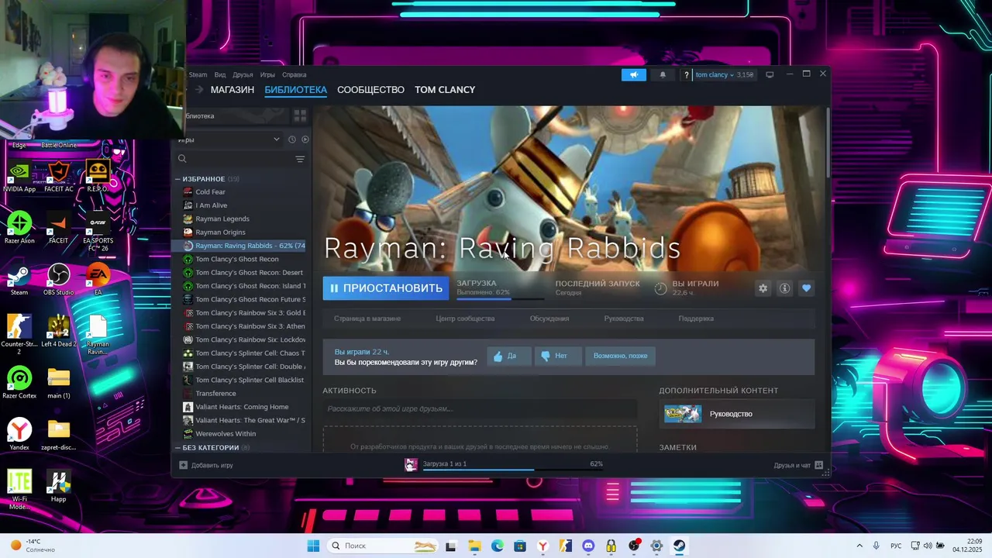Open the Вид menu
This screenshot has width=992, height=558.
point(220,75)
